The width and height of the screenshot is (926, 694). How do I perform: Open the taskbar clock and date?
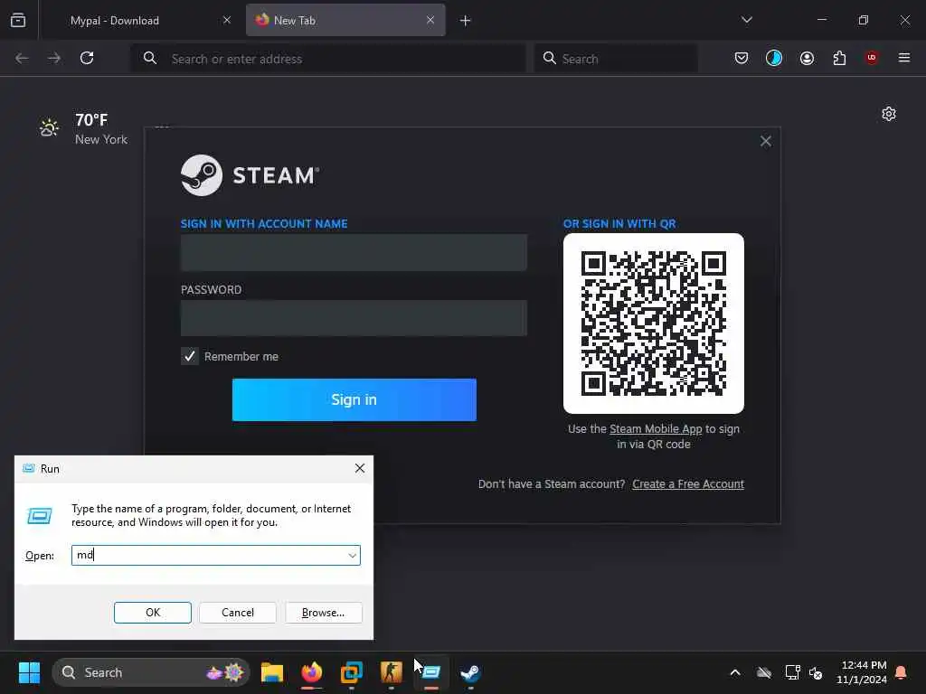(862, 672)
